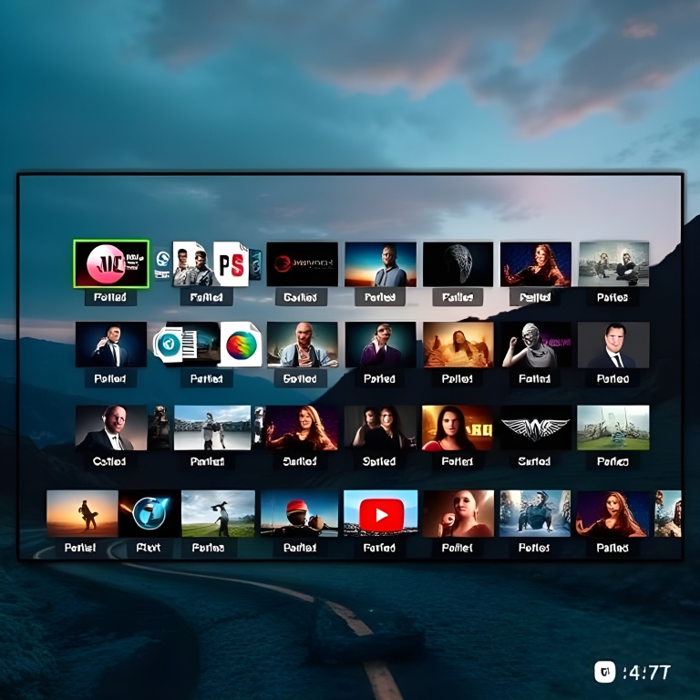This screenshot has height=700, width=700.
Task: Open the man with glasses sunset thumbnail
Action: click(x=380, y=263)
